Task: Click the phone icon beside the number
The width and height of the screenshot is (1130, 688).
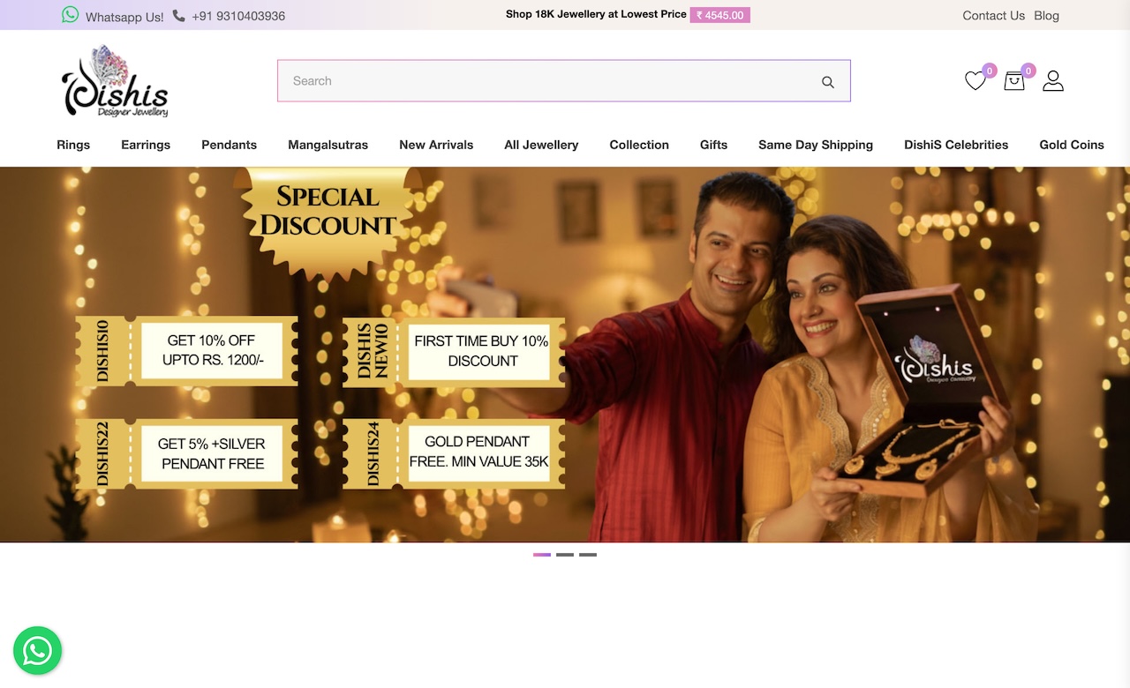Action: point(179,16)
